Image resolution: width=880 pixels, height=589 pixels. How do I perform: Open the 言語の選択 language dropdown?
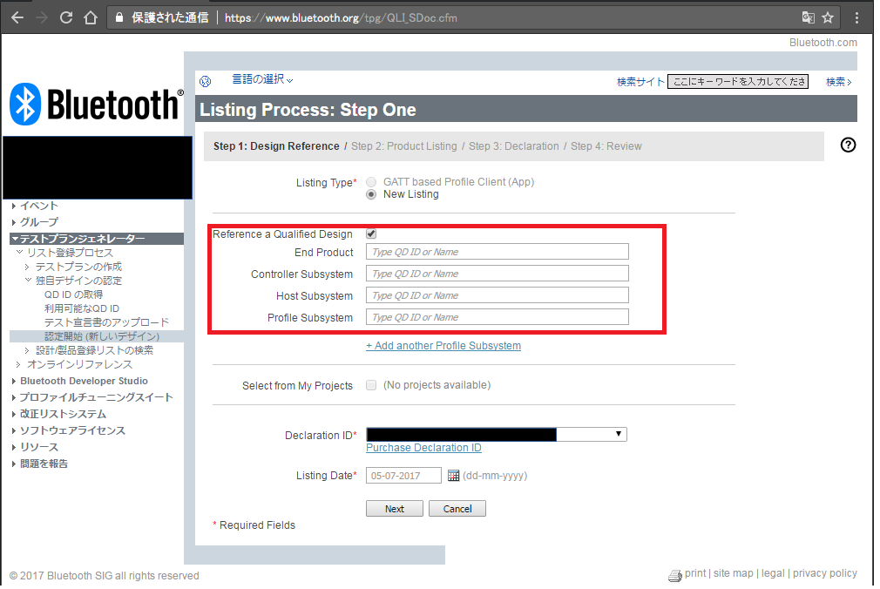coord(262,80)
